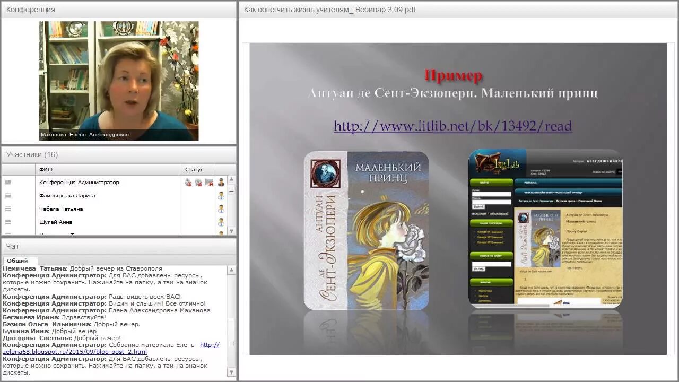The height and width of the screenshot is (382, 679).
Task: Select participant Шугай Анна
Action: (56, 222)
